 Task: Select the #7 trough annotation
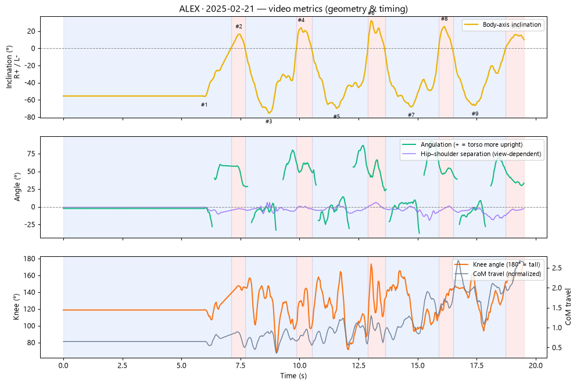click(411, 115)
